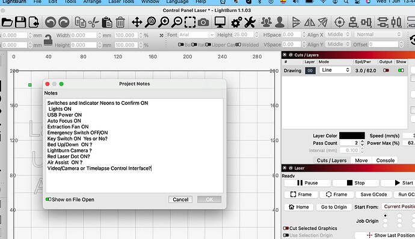Ungroup objects with the single-person icon
Viewport: 415px width, 239px height.
[280, 22]
